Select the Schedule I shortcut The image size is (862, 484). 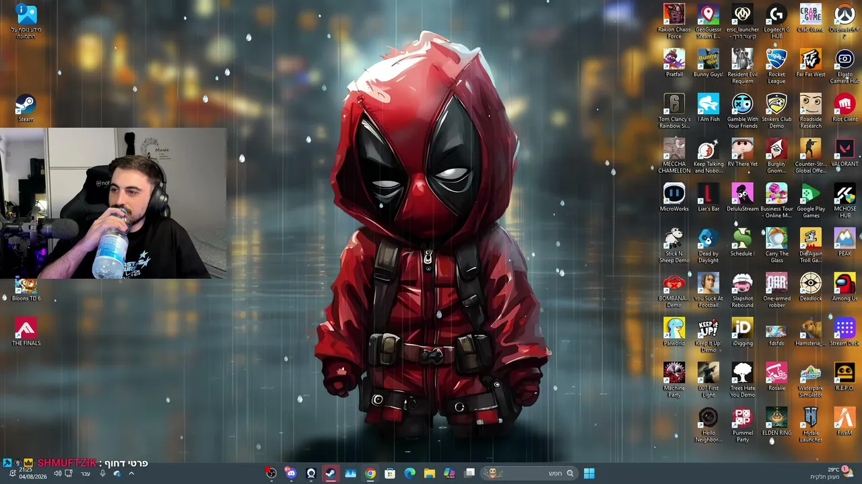point(742,243)
